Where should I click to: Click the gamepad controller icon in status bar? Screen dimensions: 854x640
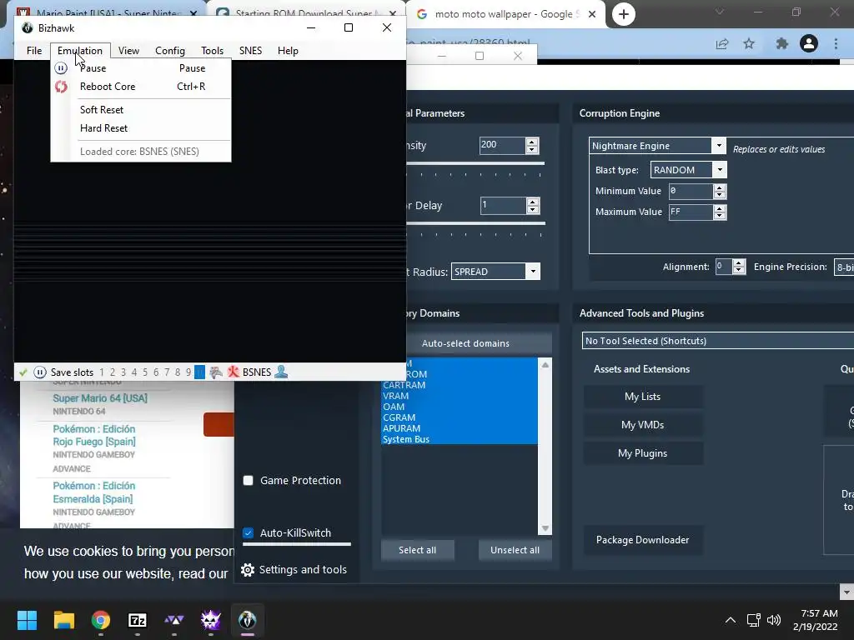pos(216,372)
